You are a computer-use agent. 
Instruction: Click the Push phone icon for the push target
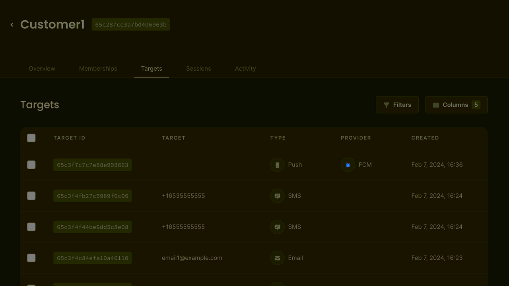pos(277,164)
